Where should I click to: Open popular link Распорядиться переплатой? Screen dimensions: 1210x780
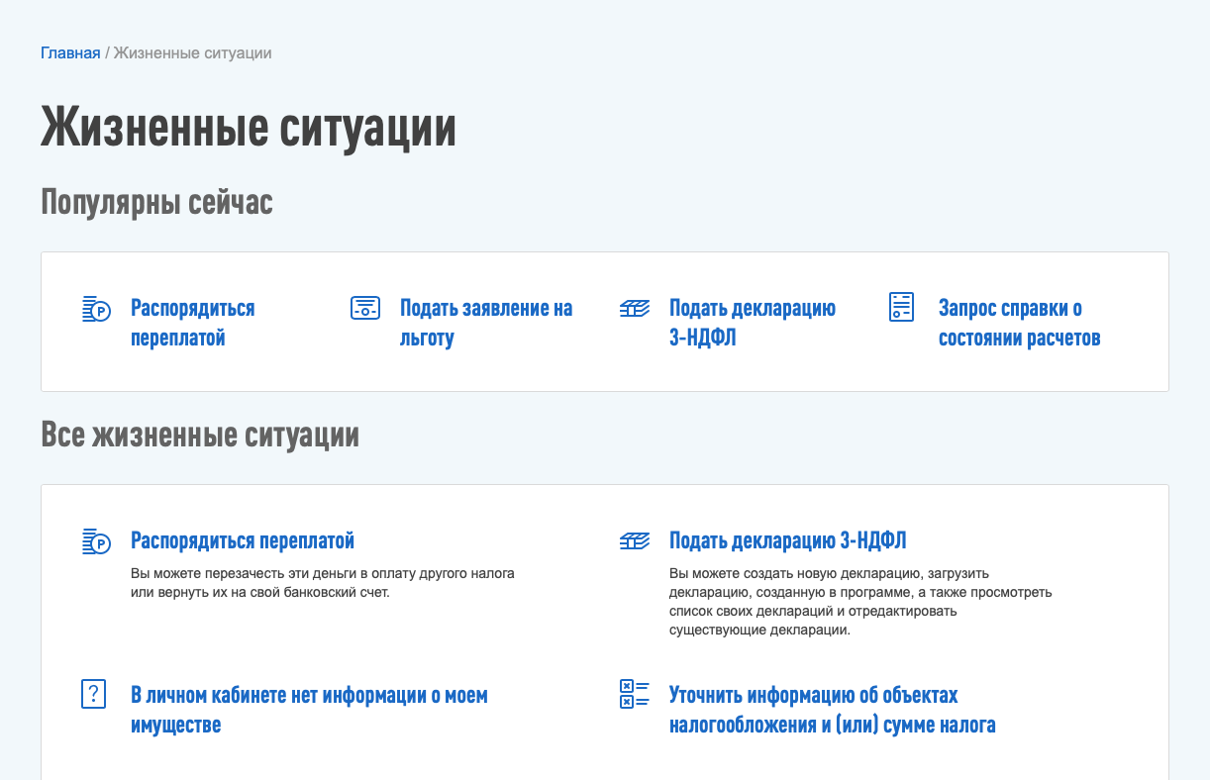click(193, 323)
